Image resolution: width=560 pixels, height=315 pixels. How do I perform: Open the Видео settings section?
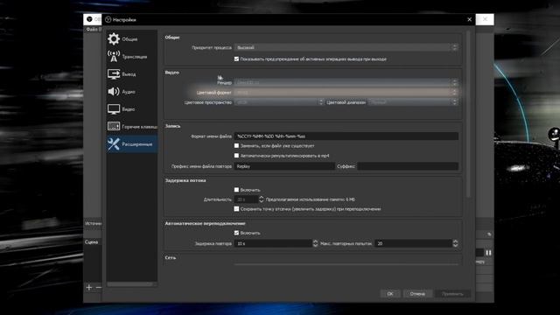(131, 108)
